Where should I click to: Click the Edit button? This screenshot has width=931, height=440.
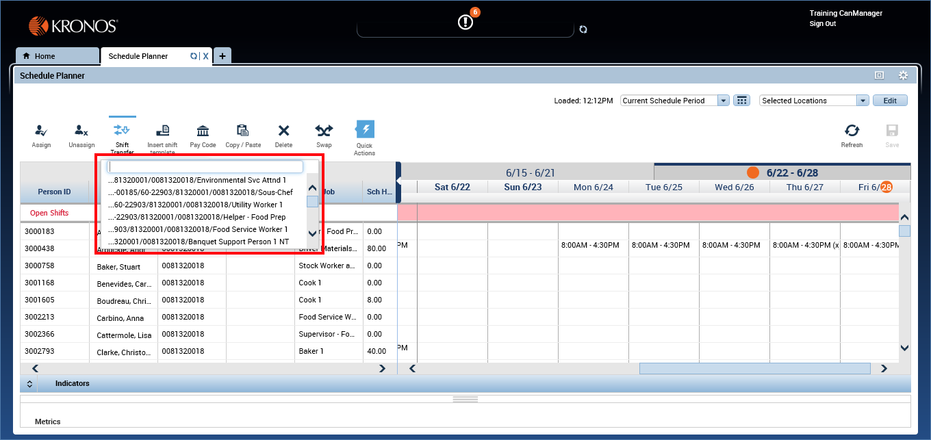point(890,100)
